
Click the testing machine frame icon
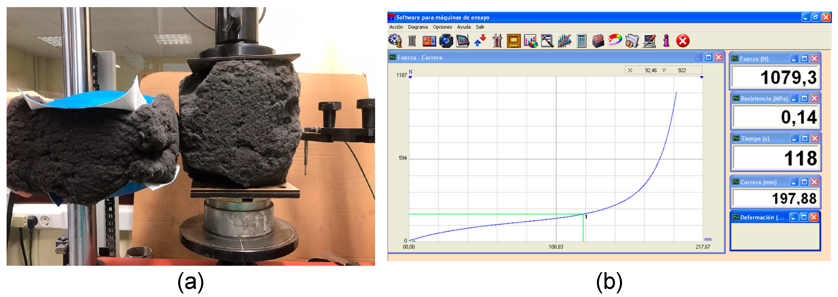497,41
